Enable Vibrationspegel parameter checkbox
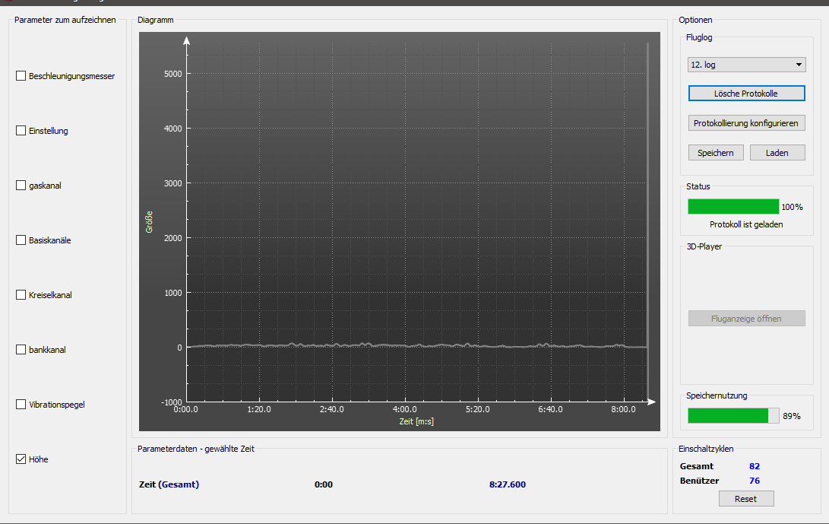This screenshot has width=829, height=524. click(x=21, y=405)
